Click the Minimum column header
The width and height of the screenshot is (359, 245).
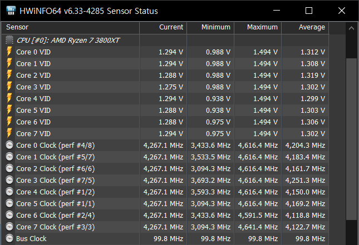210,28
